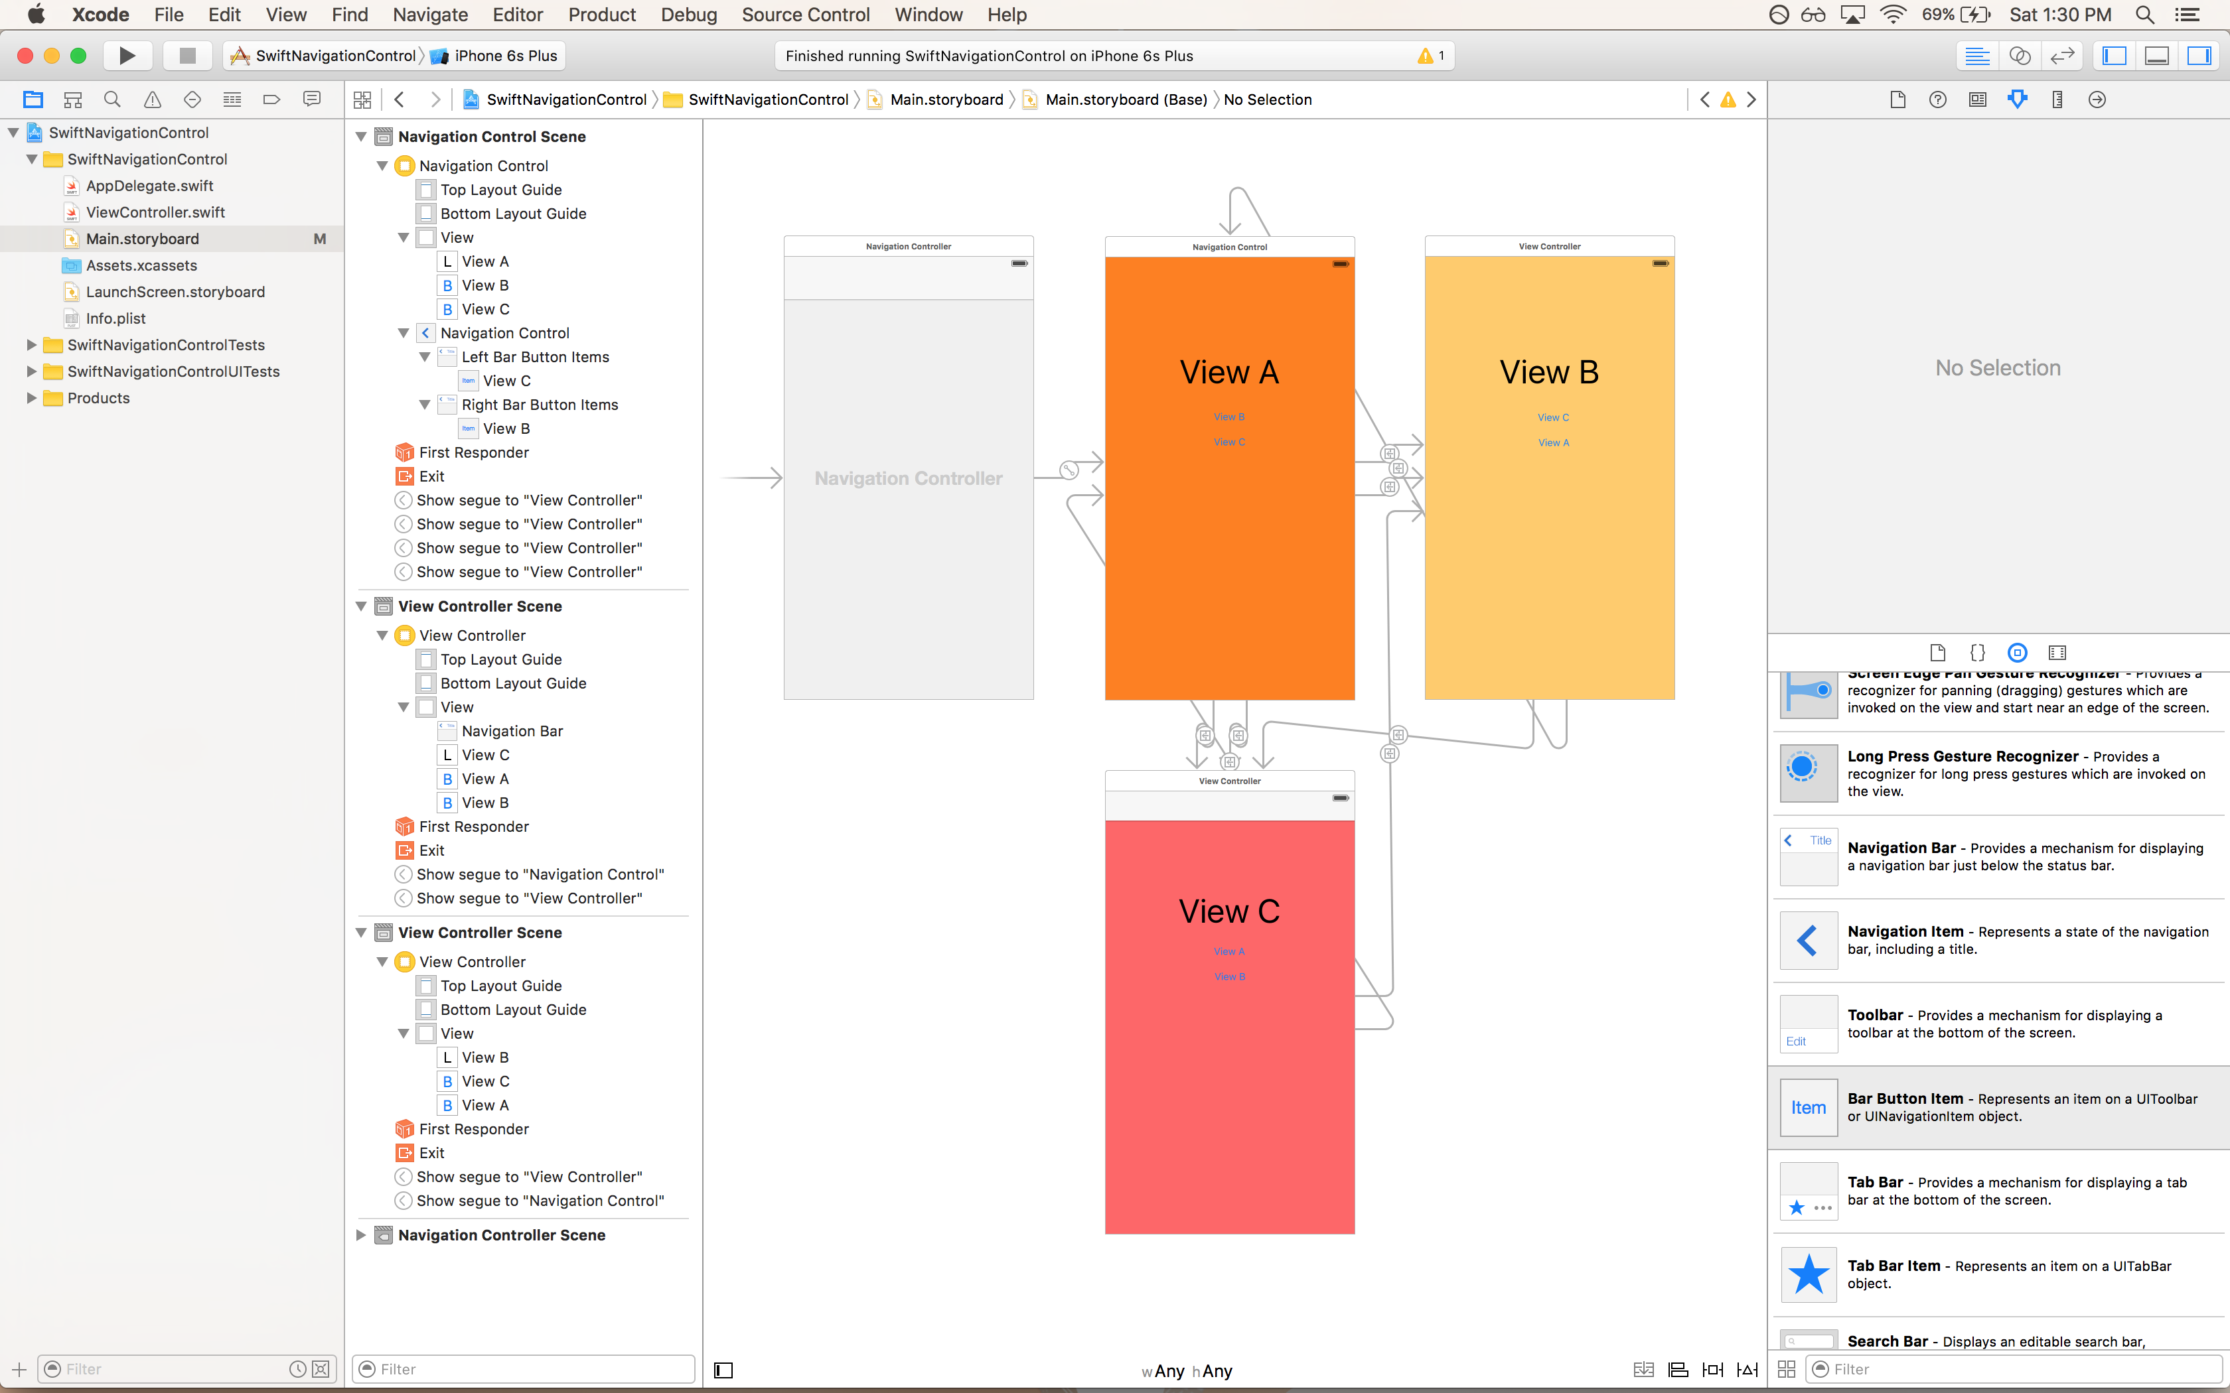Collapse the View Controller Scene tree
Screen dimensions: 2230x1393
pyautogui.click(x=361, y=607)
